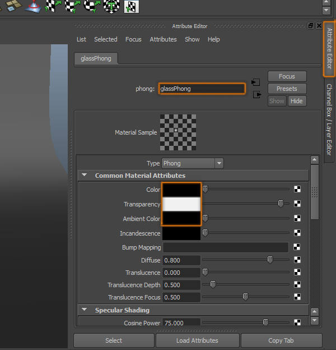Viewport: 336px width, 350px height.
Task: Collapse the Specular Shading section
Action: pos(85,310)
